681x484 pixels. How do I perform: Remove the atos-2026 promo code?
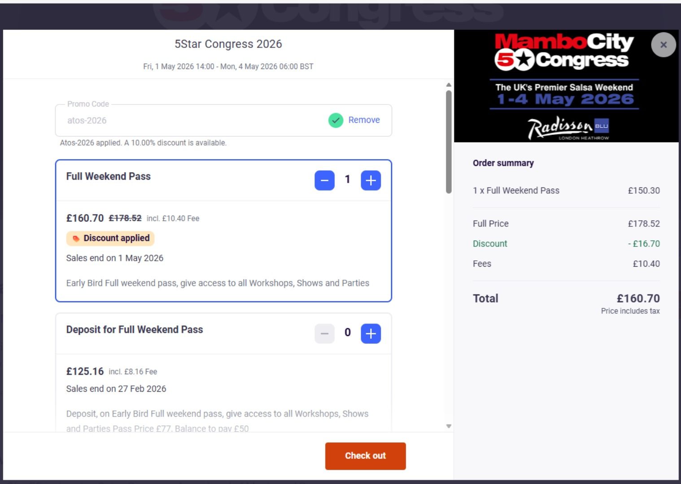[364, 120]
